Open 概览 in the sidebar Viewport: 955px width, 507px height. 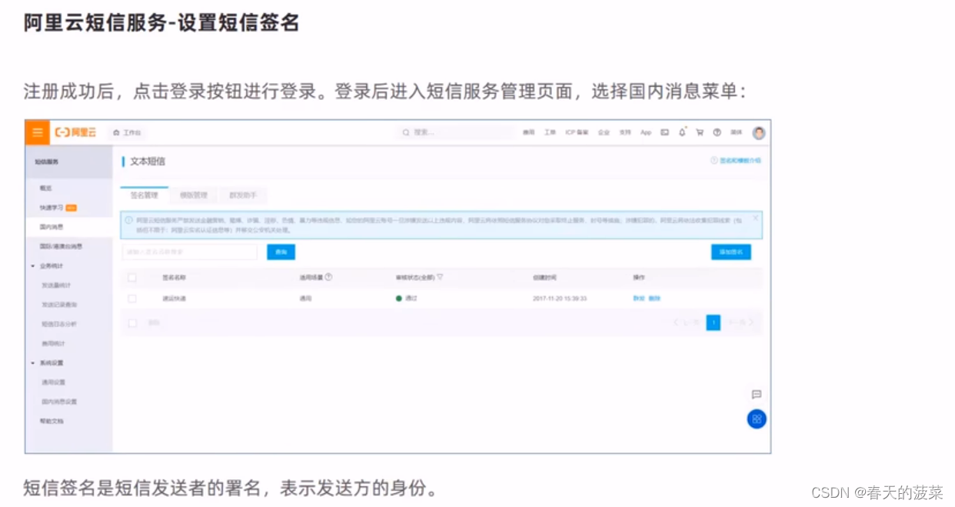[x=46, y=188]
